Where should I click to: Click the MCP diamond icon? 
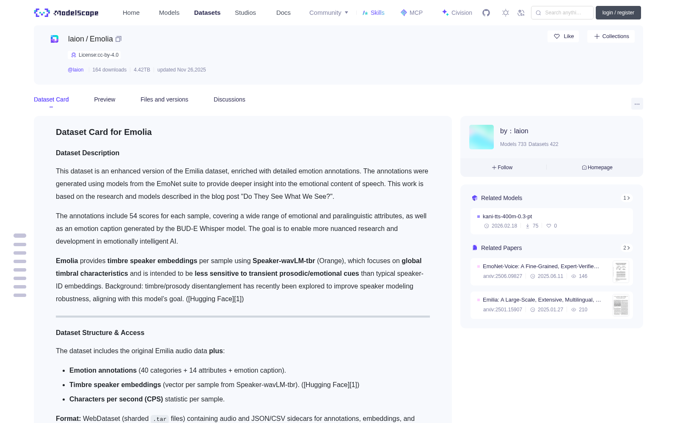pyautogui.click(x=404, y=13)
